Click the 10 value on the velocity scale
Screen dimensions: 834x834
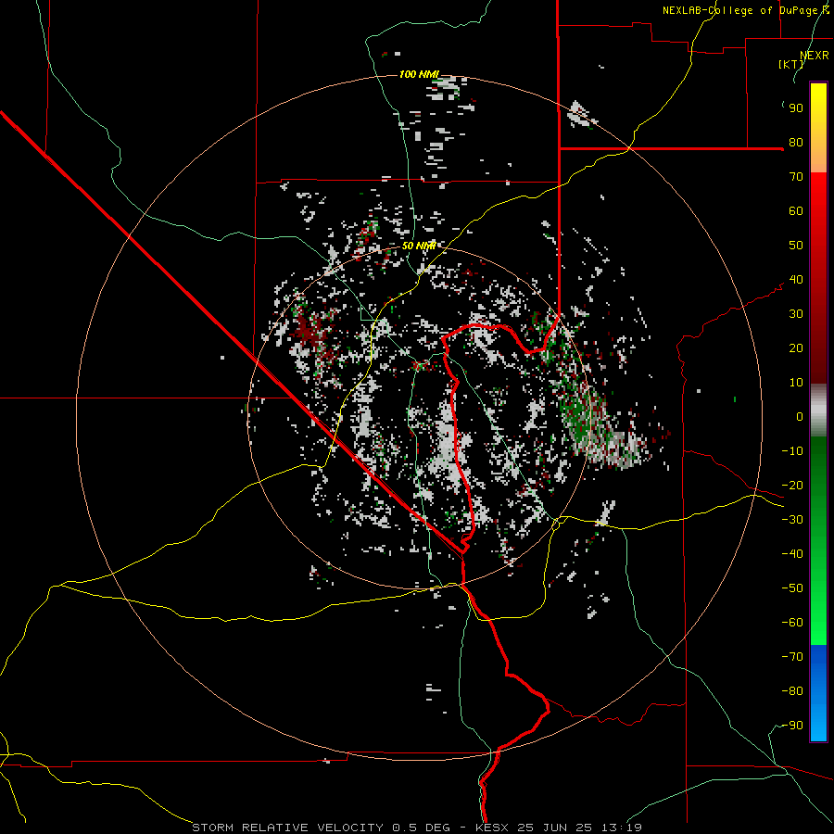pyautogui.click(x=796, y=383)
